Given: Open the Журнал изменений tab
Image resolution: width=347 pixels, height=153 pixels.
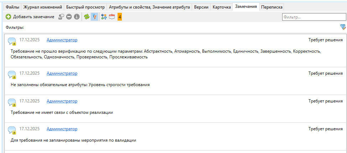Looking at the screenshot, I should pyautogui.click(x=43, y=7).
